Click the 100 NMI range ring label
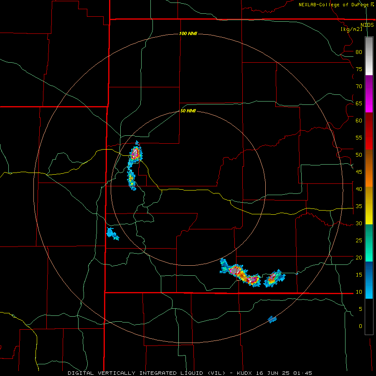 (x=188, y=33)
